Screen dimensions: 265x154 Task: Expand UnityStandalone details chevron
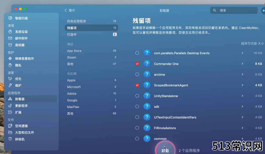point(242,96)
